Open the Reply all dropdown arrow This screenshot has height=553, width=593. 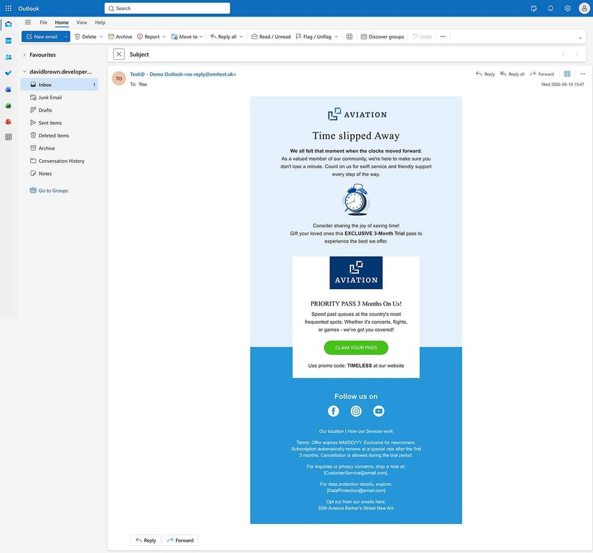pos(241,37)
